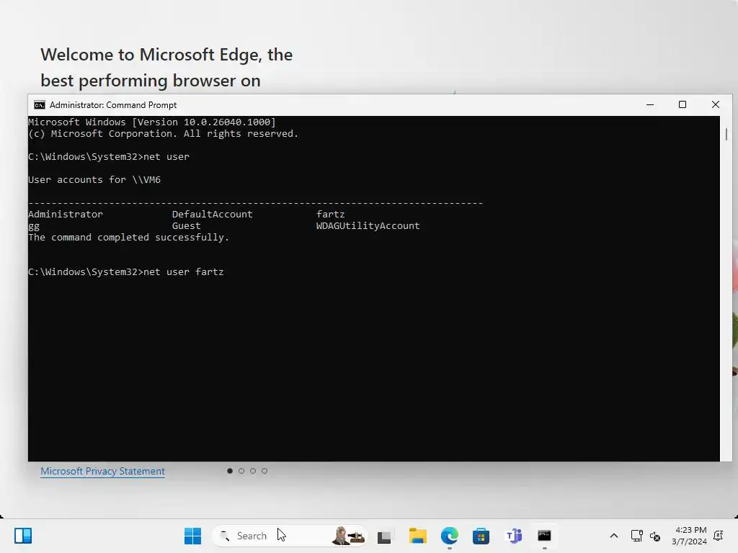Open the clock showing 4:23 PM
This screenshot has width=738, height=553.
click(x=689, y=536)
